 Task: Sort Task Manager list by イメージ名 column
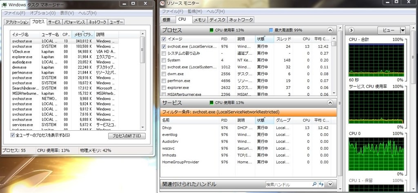coord(25,35)
